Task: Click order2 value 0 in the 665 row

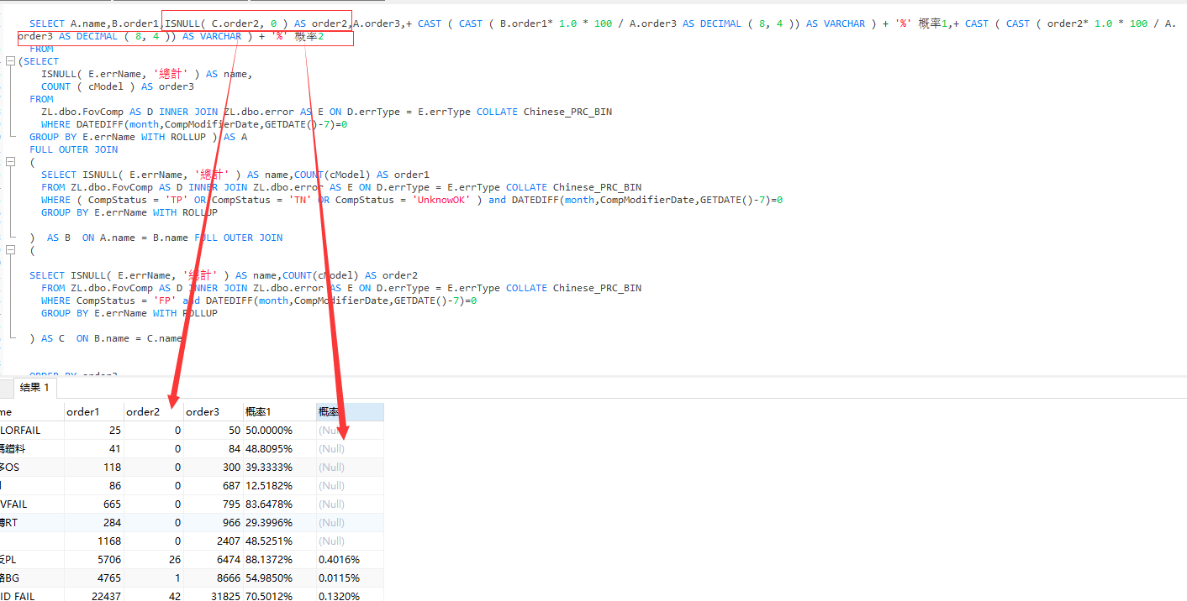Action: tap(154, 504)
